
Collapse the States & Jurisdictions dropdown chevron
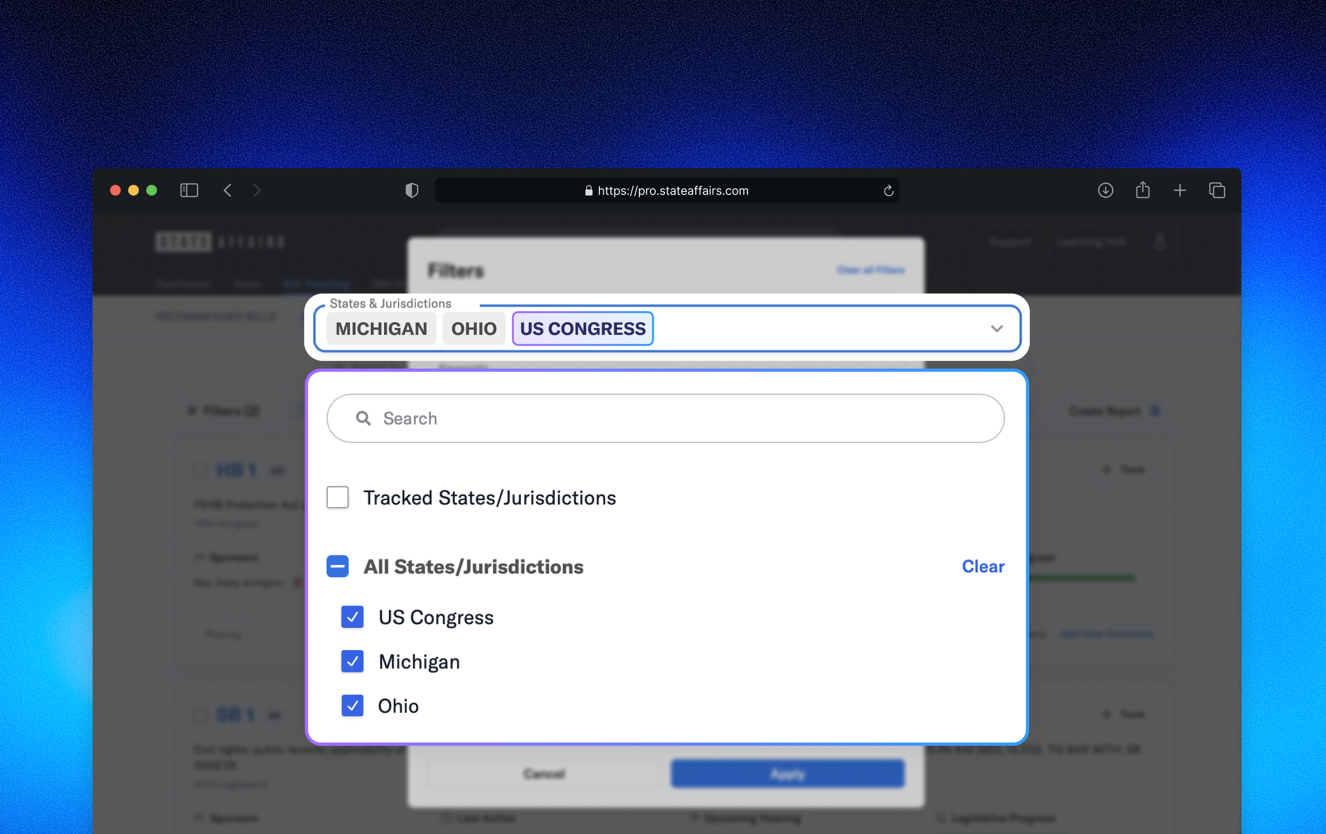pyautogui.click(x=996, y=328)
